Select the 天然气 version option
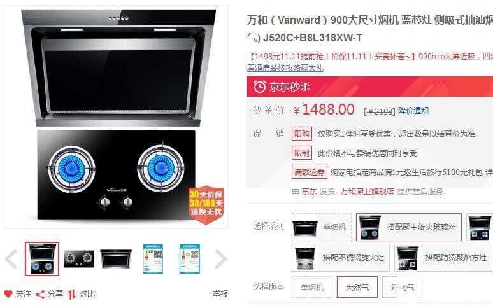493x308 pixels. coord(357,287)
